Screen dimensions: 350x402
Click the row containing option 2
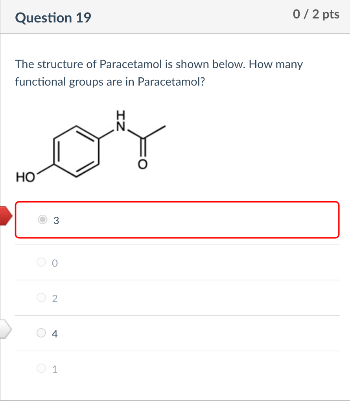pos(177,298)
